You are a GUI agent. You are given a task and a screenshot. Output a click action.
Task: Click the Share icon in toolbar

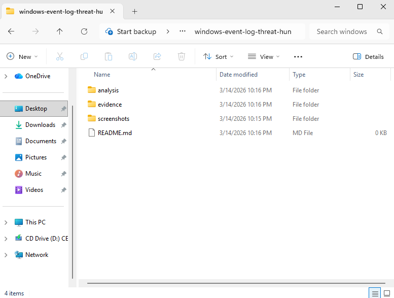pos(157,56)
